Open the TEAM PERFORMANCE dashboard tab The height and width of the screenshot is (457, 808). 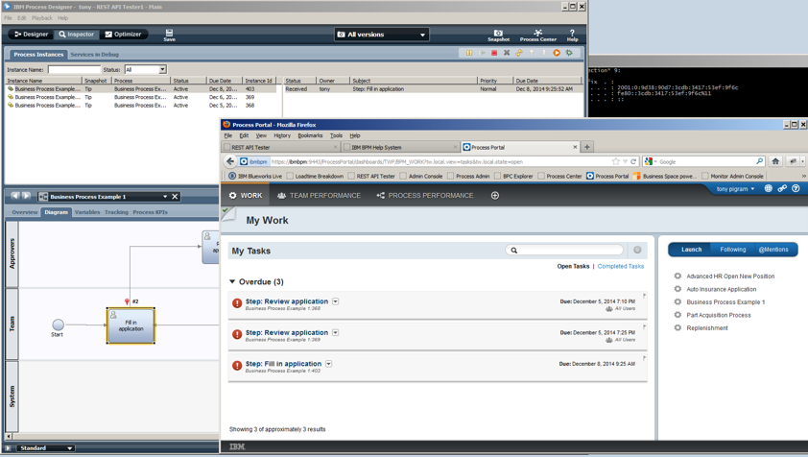point(319,196)
